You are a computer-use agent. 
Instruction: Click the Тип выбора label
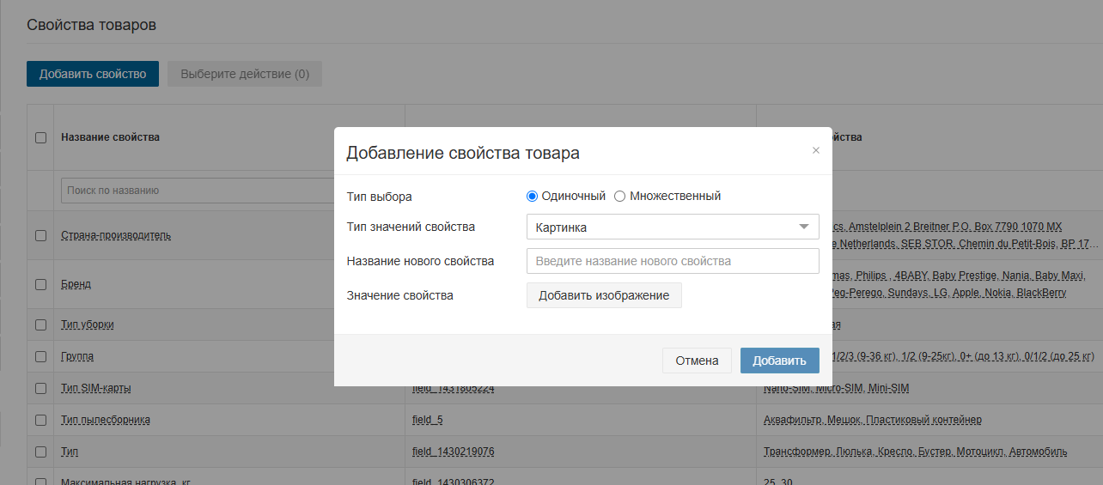[x=380, y=197]
